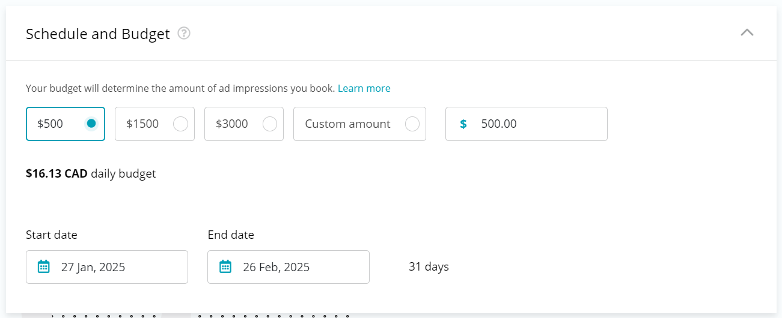Enable the Custom amount radio circle
The height and width of the screenshot is (318, 782).
click(x=412, y=124)
